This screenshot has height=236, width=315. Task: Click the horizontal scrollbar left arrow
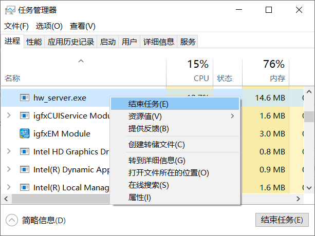pyautogui.click(x=7, y=199)
